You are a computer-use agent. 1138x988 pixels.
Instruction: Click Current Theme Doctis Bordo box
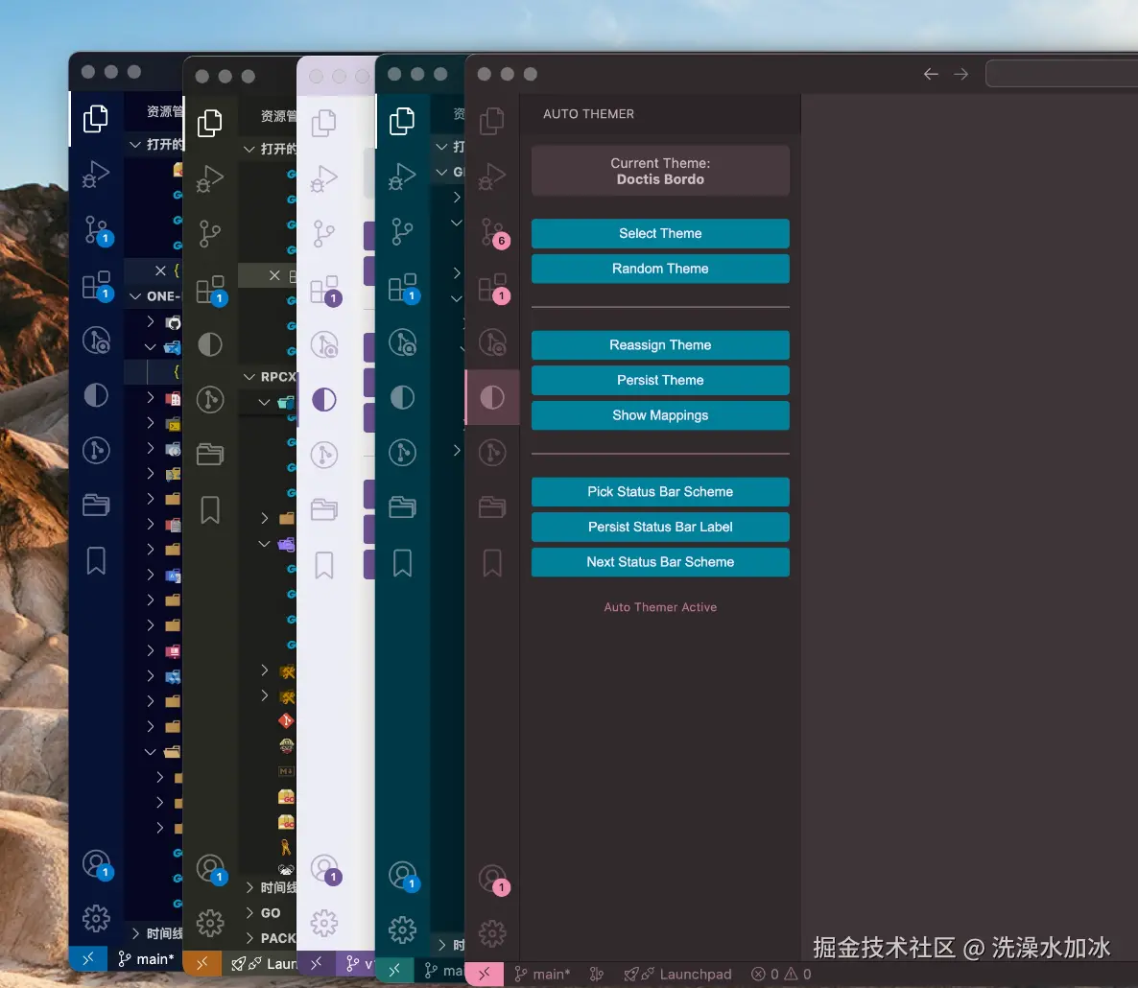pyautogui.click(x=660, y=171)
